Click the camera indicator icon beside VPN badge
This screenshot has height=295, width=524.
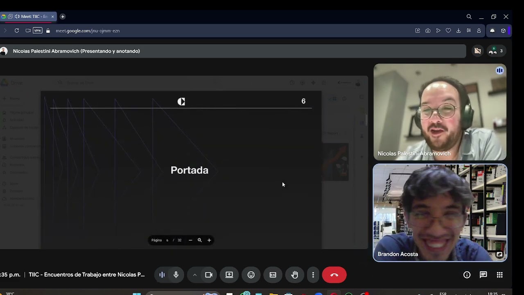pos(28,31)
